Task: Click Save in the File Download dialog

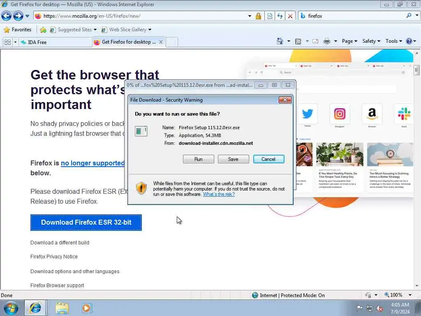Action: click(x=234, y=159)
